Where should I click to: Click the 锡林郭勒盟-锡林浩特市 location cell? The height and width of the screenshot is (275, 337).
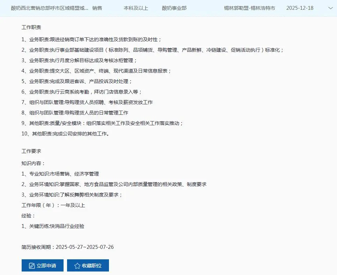tap(249, 8)
